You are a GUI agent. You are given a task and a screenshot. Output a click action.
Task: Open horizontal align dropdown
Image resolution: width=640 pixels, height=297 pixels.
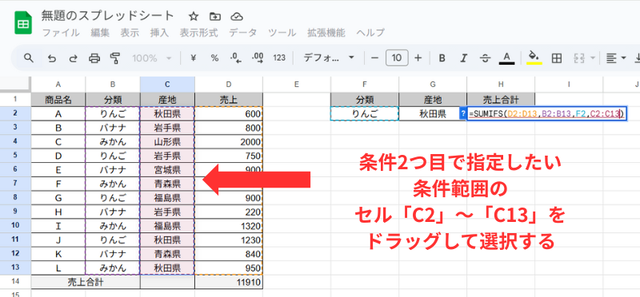(616, 58)
